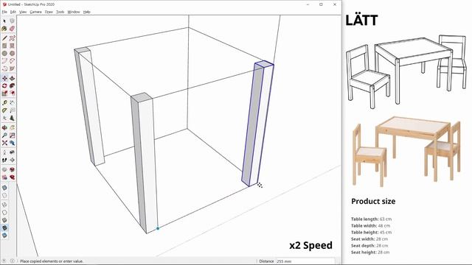The width and height of the screenshot is (472, 265).
Task: Activate the Orbit tool
Action: (4, 127)
